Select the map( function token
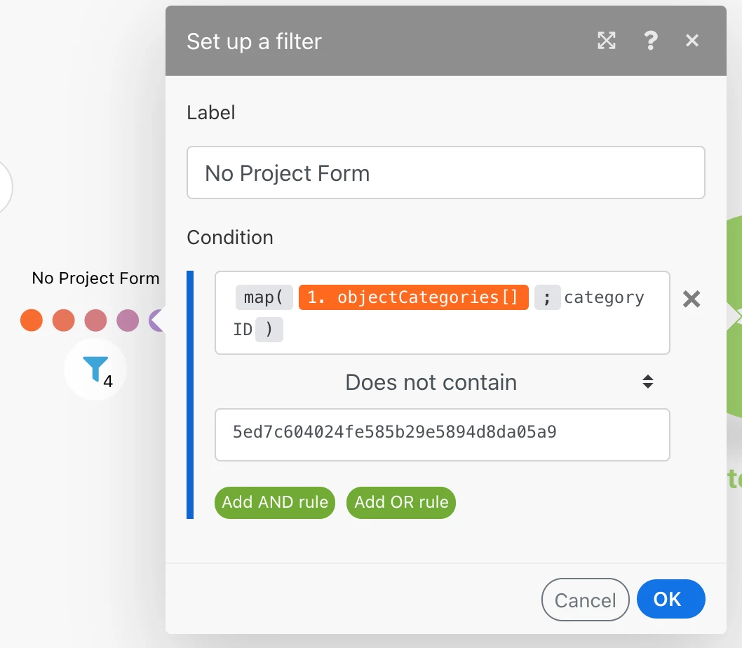742x648 pixels. (263, 297)
